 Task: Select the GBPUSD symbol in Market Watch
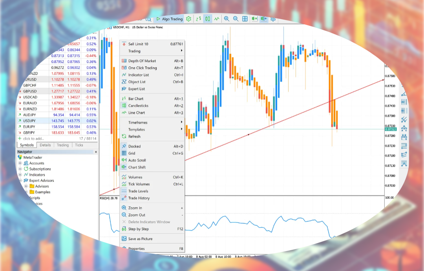point(30,91)
